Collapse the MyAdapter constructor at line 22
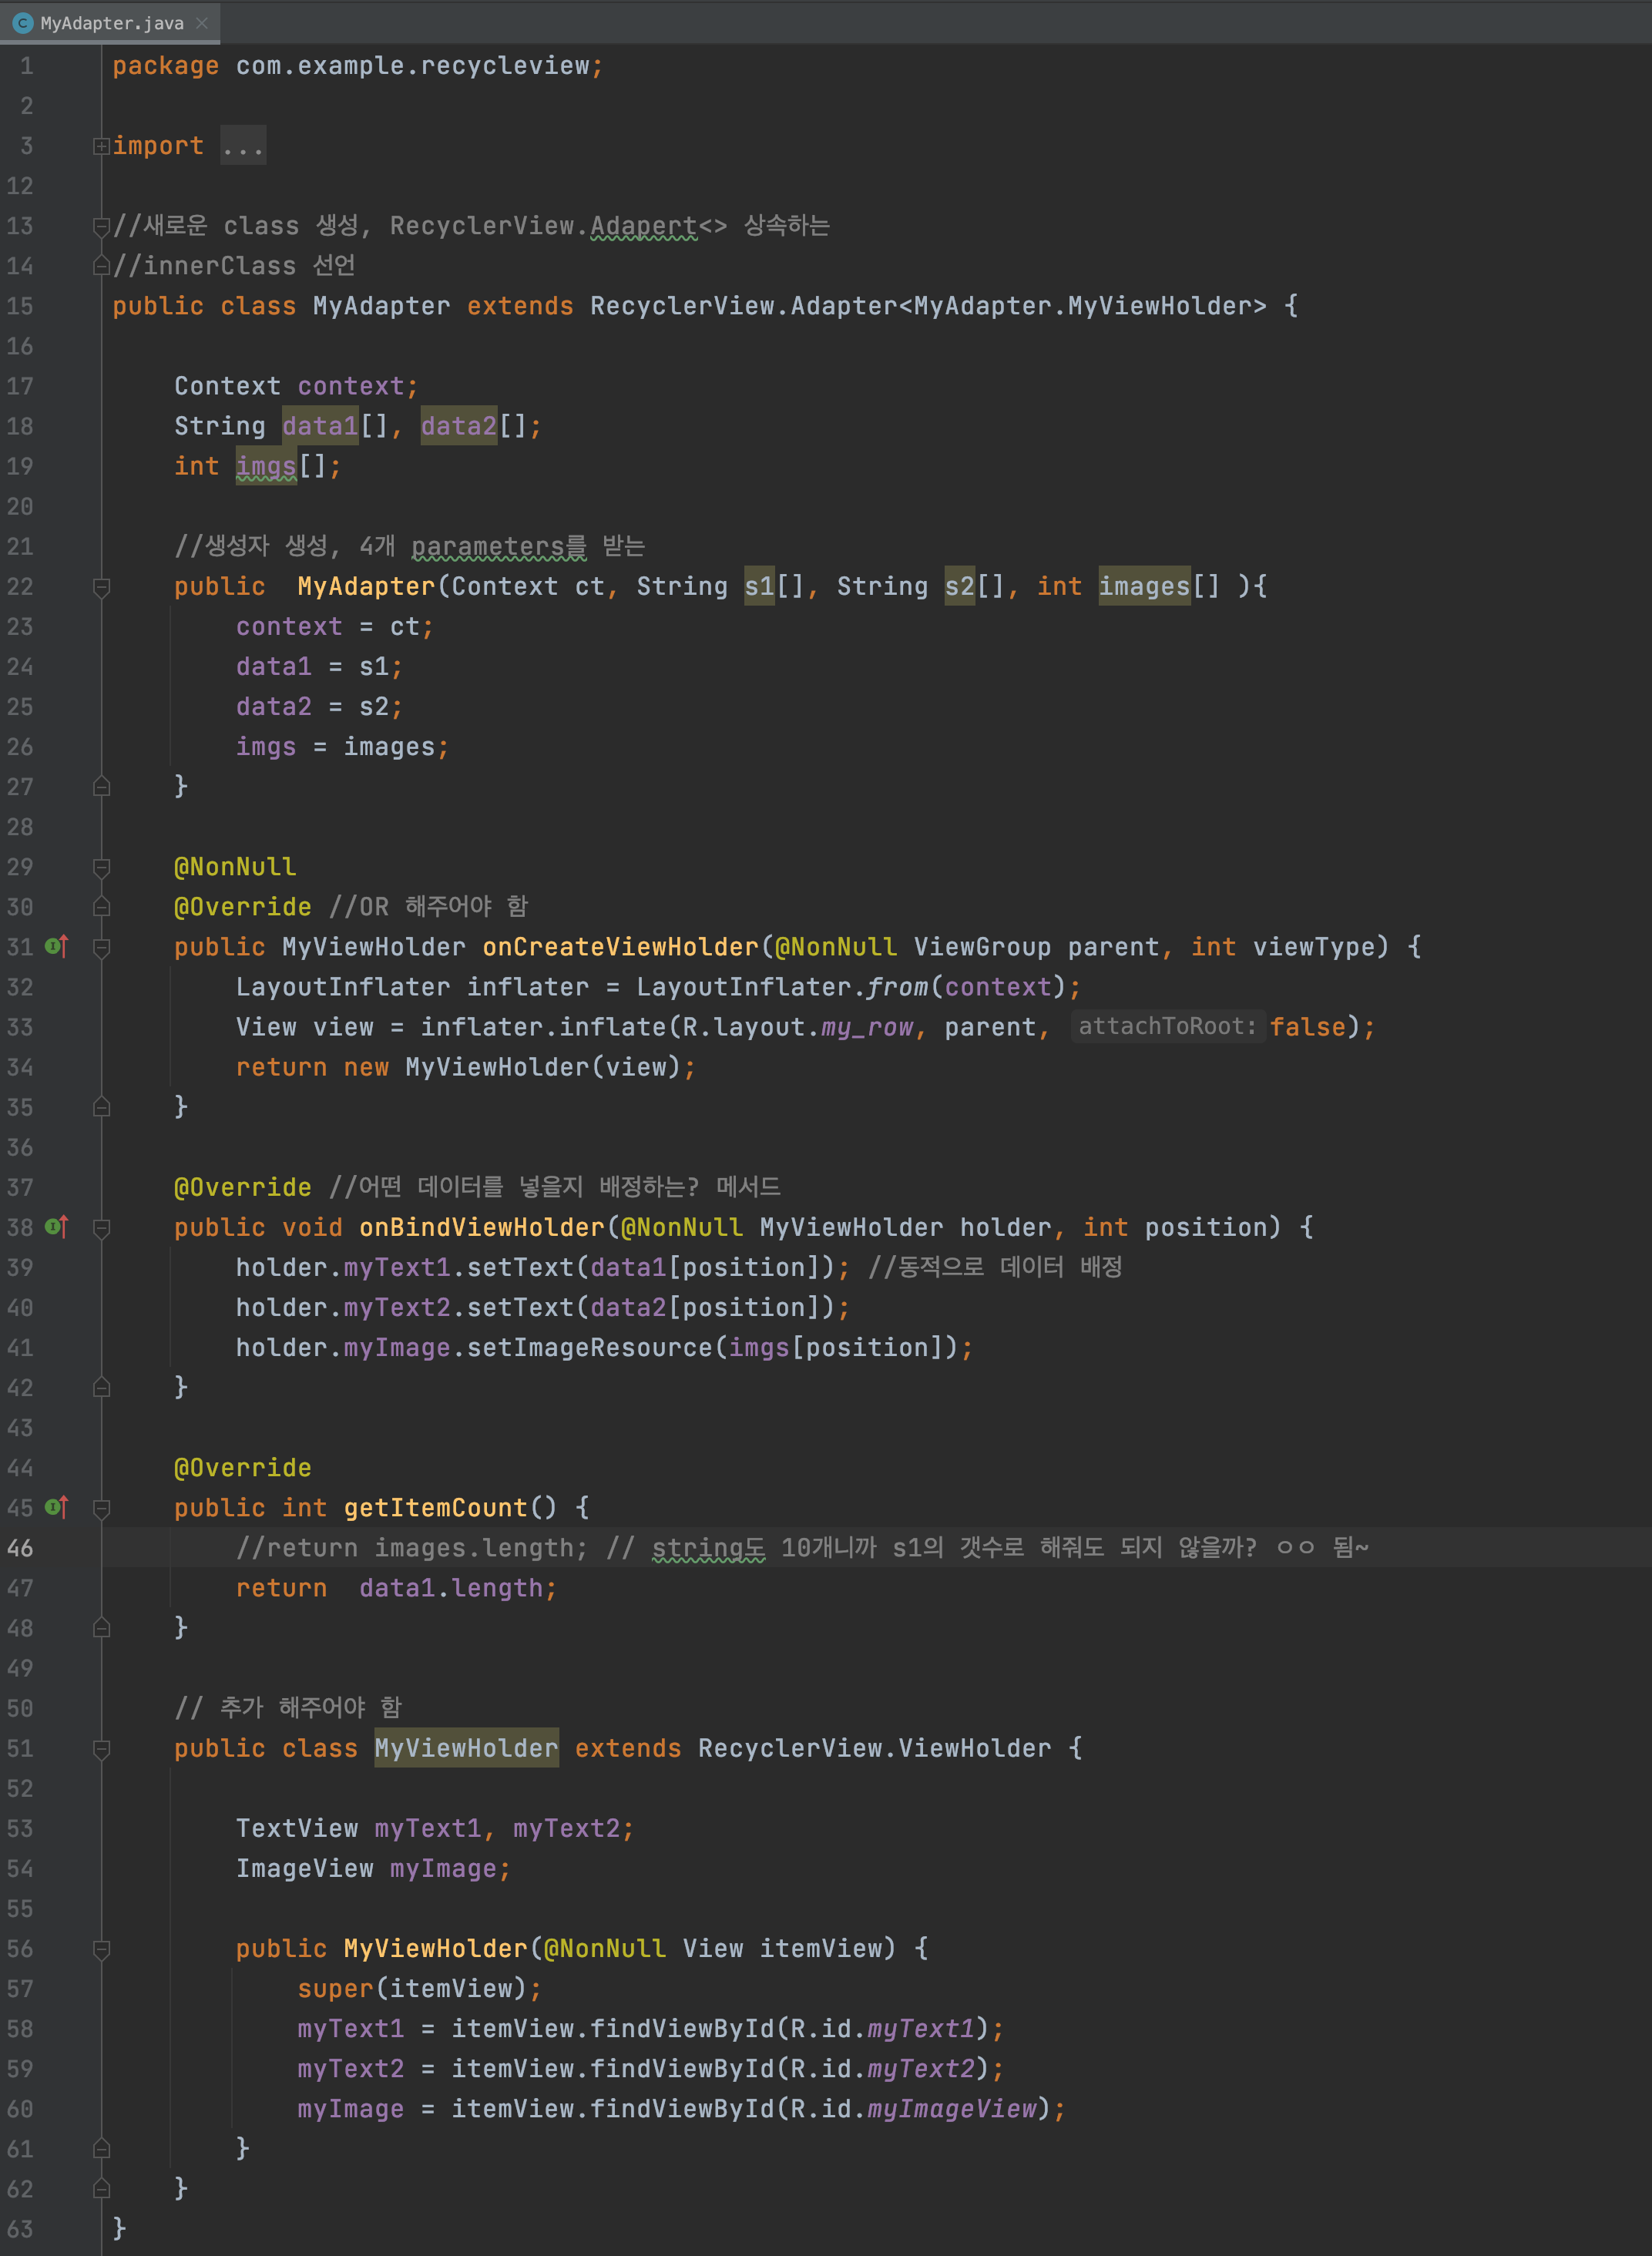This screenshot has height=2256, width=1652. click(101, 587)
